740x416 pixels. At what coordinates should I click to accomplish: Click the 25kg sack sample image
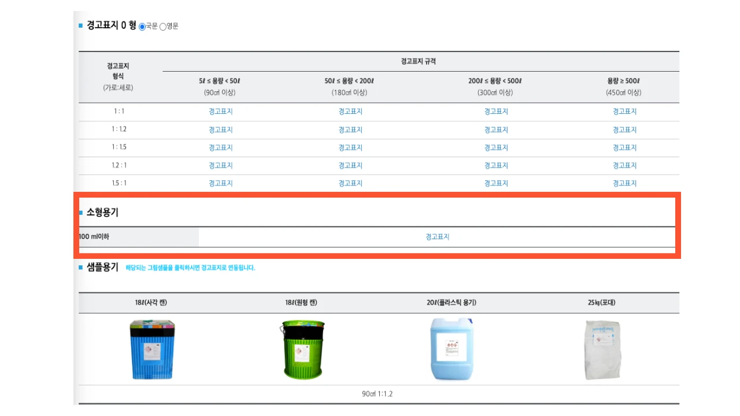pyautogui.click(x=602, y=350)
